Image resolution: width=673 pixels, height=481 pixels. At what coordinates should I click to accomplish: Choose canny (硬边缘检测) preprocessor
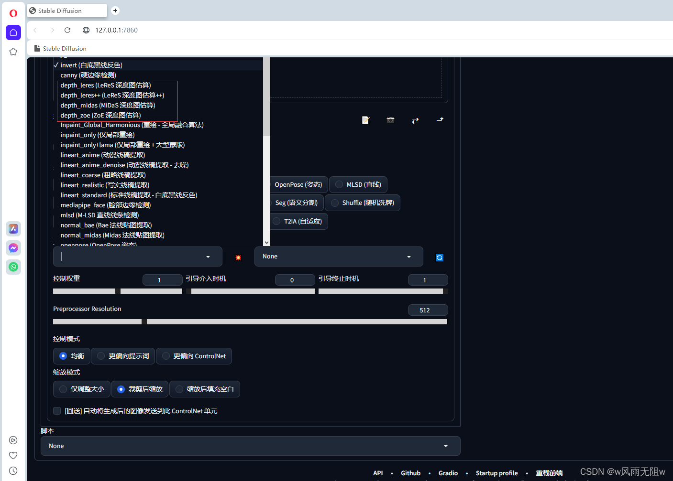coord(158,75)
